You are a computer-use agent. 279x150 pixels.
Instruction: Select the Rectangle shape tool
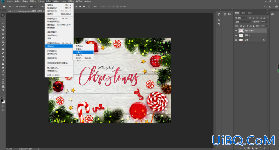[3, 83]
